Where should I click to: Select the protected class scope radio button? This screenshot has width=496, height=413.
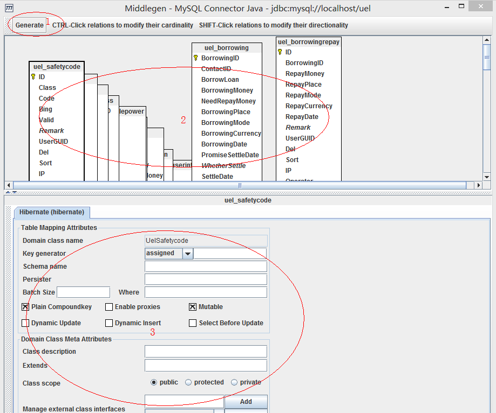pyautogui.click(x=188, y=382)
